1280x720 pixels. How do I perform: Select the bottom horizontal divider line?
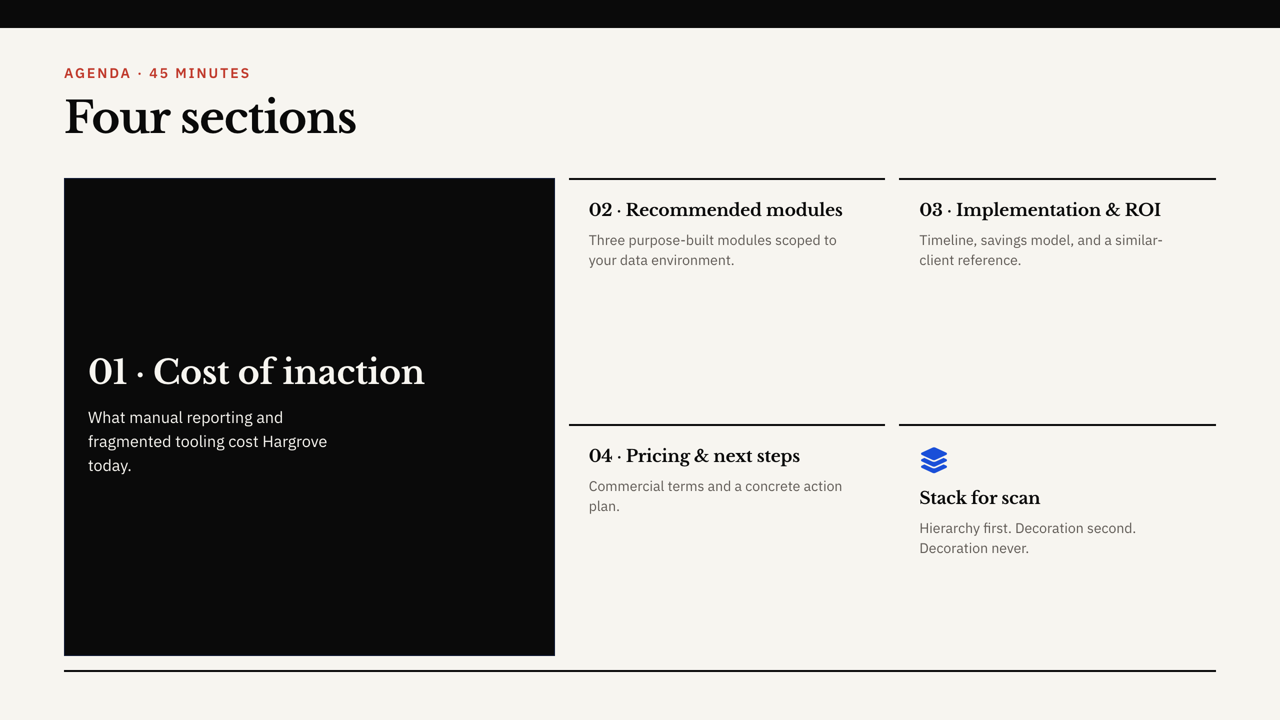640,671
